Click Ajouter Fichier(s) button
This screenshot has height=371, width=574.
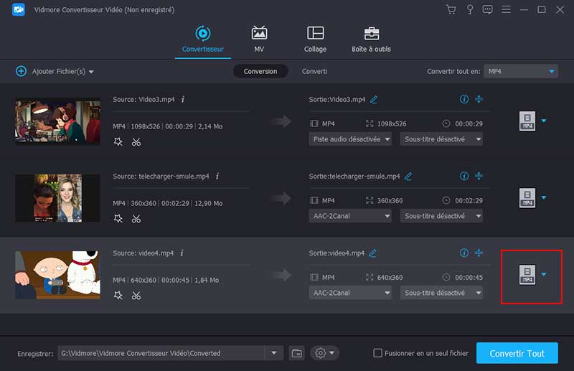[55, 71]
